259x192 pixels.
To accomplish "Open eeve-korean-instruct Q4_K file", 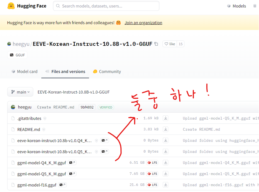I will click(x=54, y=141).
